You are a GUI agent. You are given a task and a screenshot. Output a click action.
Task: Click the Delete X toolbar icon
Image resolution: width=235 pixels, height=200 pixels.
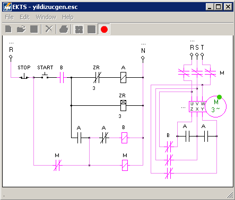(x=49, y=29)
